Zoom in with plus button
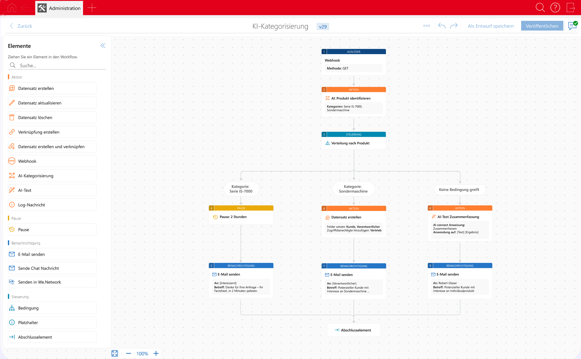 pyautogui.click(x=156, y=353)
